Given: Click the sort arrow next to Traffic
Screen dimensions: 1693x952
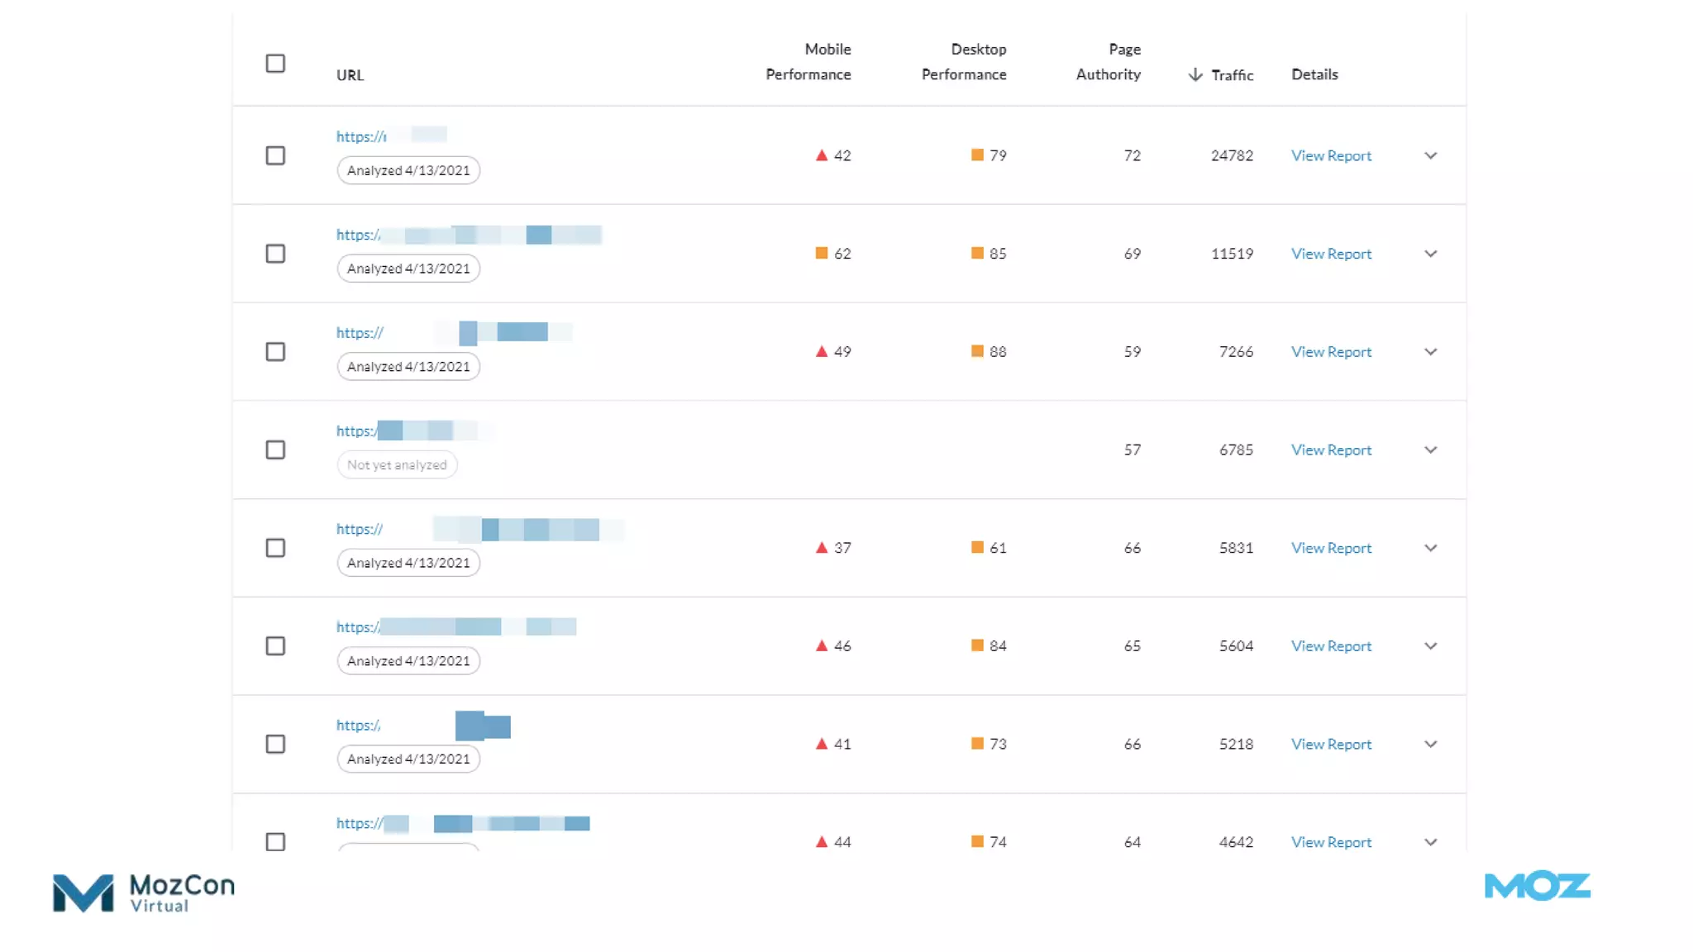Looking at the screenshot, I should click(x=1195, y=74).
